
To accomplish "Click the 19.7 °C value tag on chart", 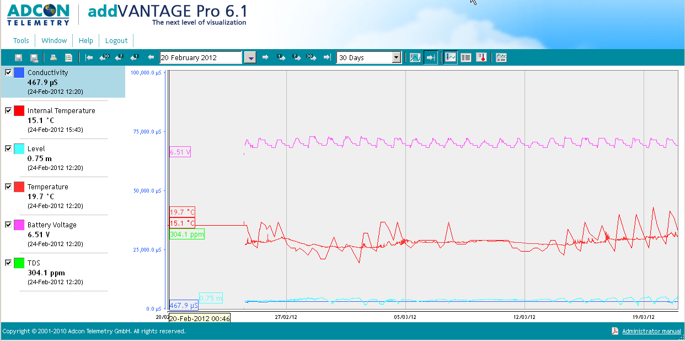I will click(x=182, y=212).
